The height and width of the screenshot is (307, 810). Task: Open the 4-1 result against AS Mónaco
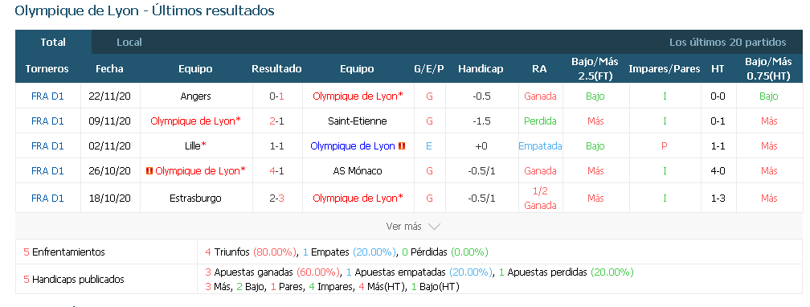tap(277, 171)
